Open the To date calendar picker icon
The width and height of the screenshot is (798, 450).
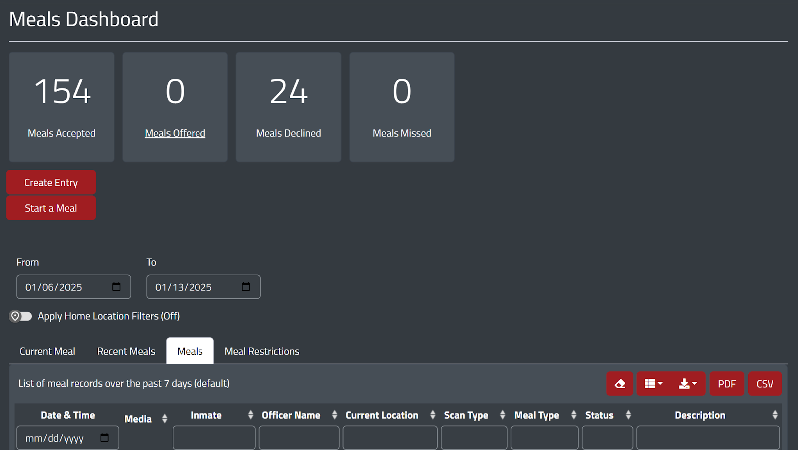pos(246,287)
